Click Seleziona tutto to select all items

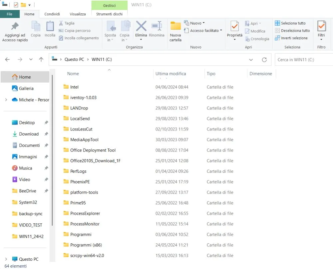click(x=292, y=23)
